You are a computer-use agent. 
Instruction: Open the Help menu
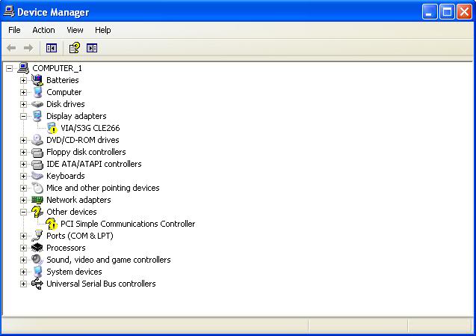[x=102, y=30]
